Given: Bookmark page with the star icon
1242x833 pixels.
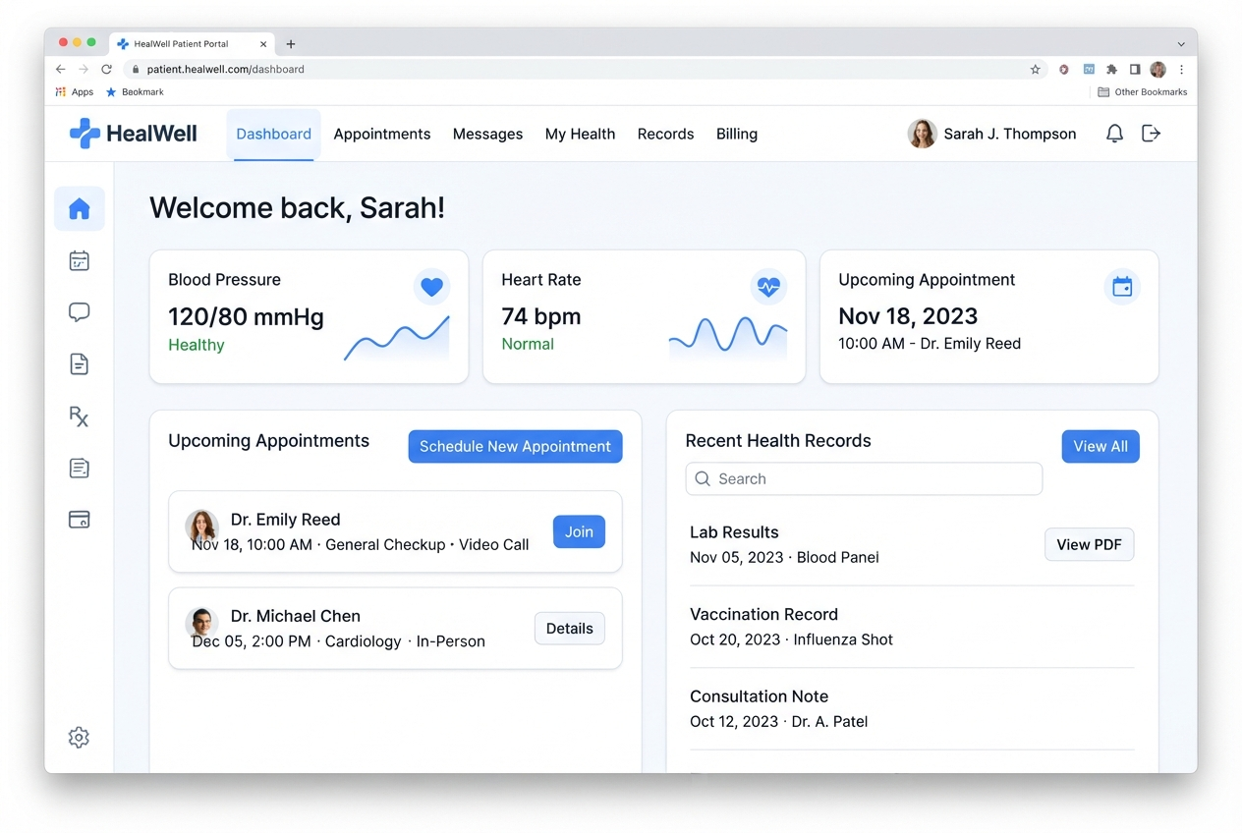Looking at the screenshot, I should pos(1035,70).
